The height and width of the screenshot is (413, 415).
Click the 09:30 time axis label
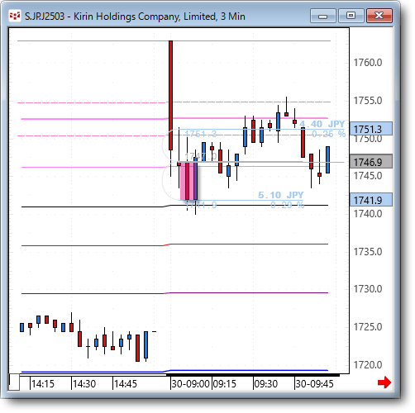click(x=266, y=384)
